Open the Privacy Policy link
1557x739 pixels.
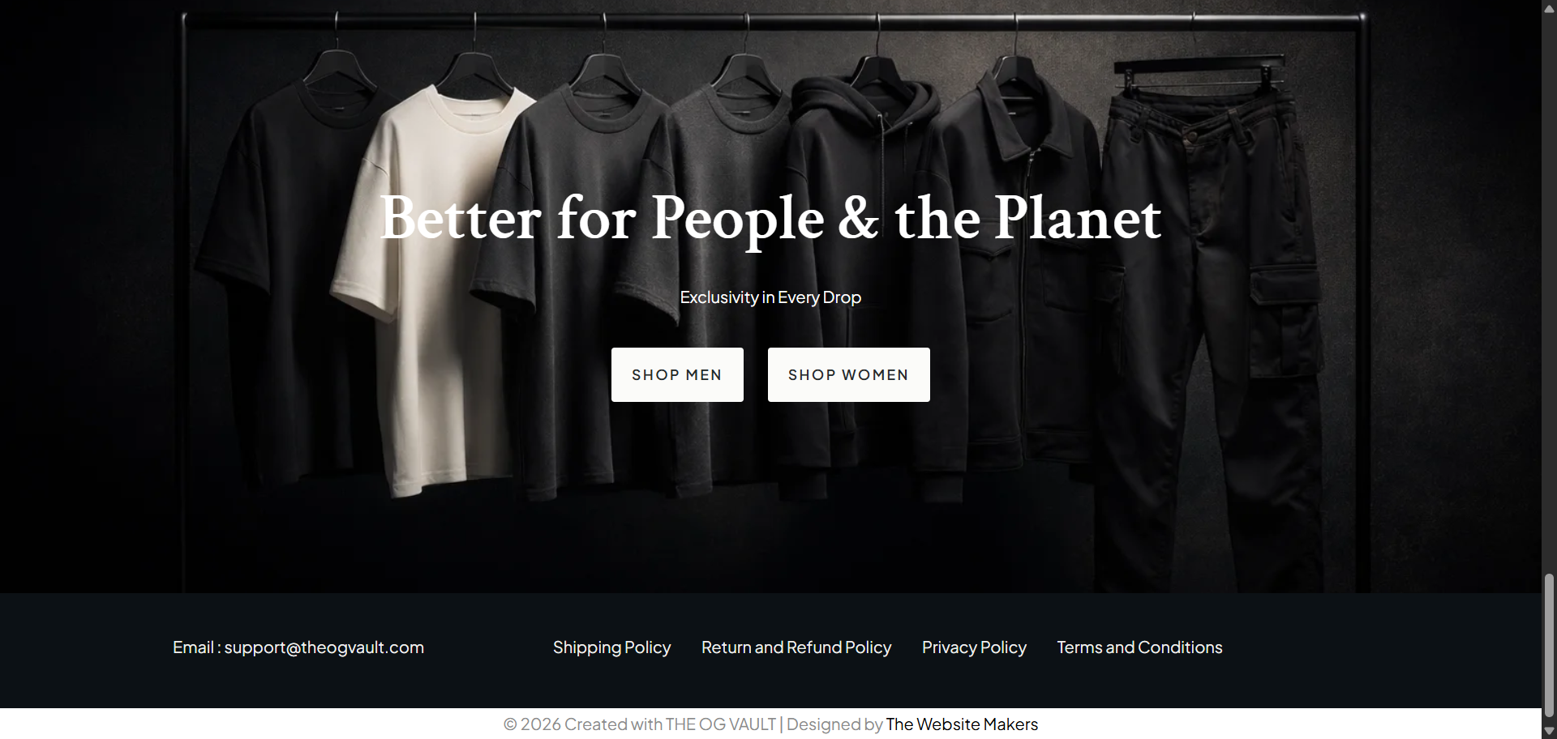(974, 647)
